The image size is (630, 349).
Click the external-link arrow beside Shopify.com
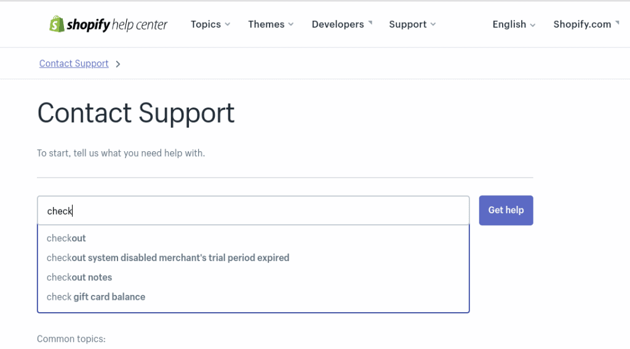point(617,23)
